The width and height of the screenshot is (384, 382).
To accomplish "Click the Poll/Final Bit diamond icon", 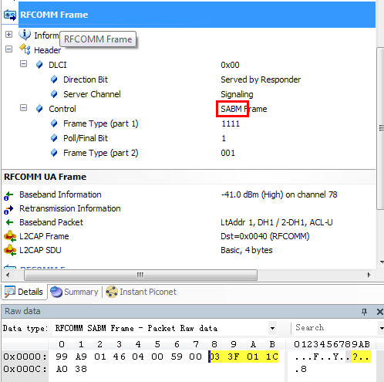I will pyautogui.click(x=54, y=138).
